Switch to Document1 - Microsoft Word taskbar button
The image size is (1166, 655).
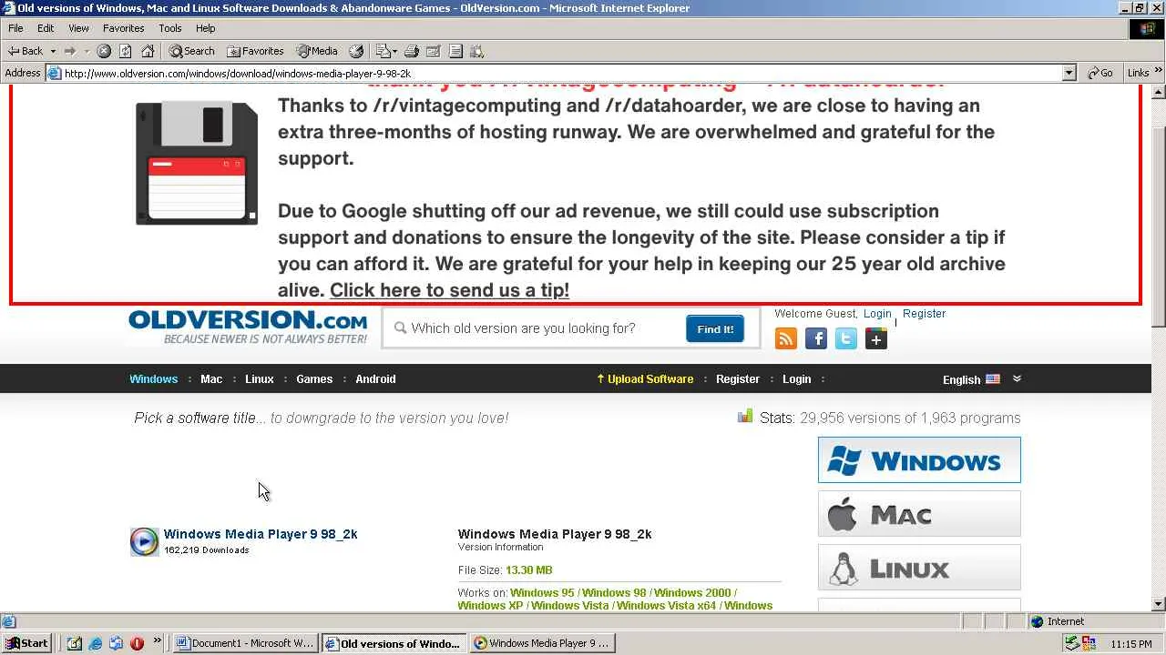coord(245,643)
